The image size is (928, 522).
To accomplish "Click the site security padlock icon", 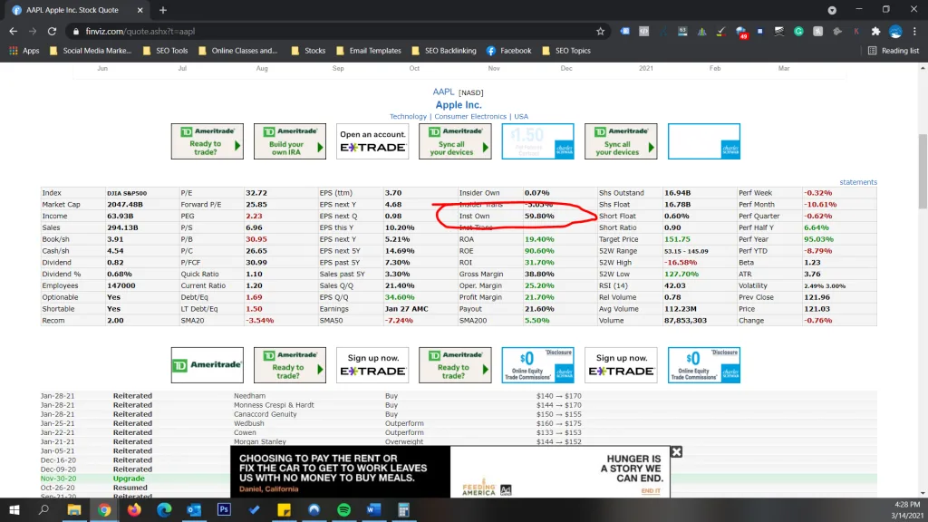I will (x=78, y=30).
